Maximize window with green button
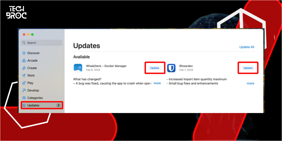Image resolution: width=282 pixels, height=141 pixels. (32, 34)
